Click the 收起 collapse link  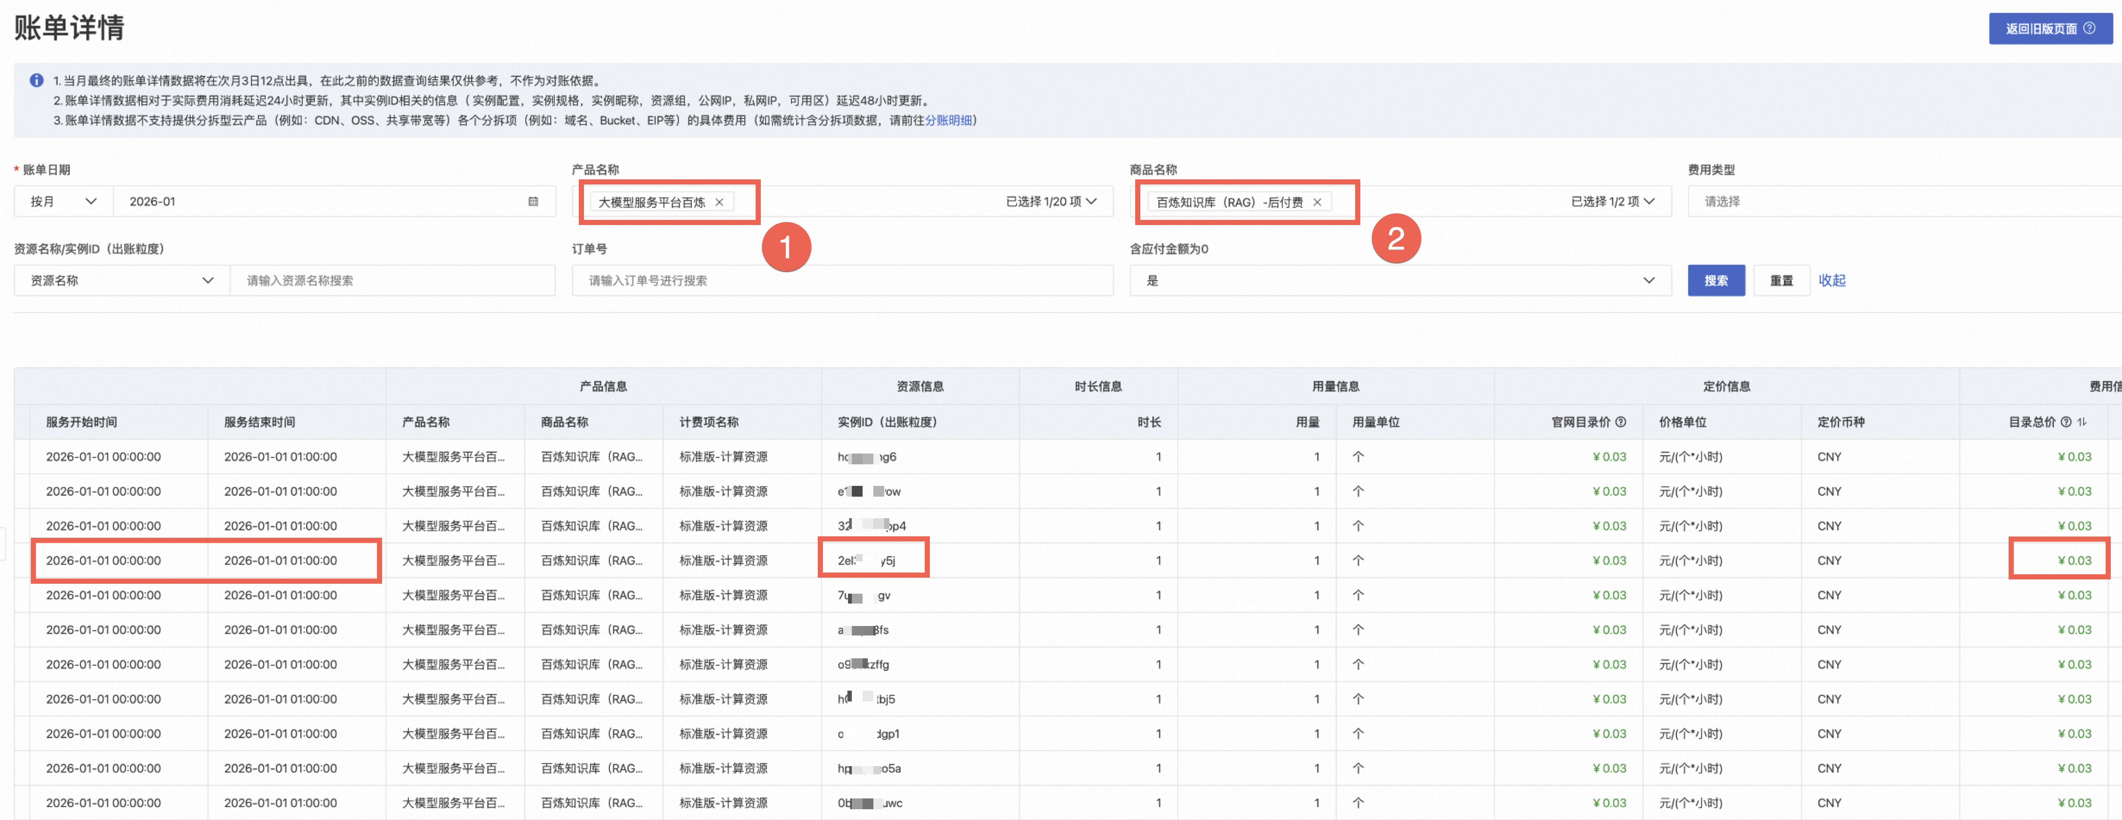pos(1832,281)
